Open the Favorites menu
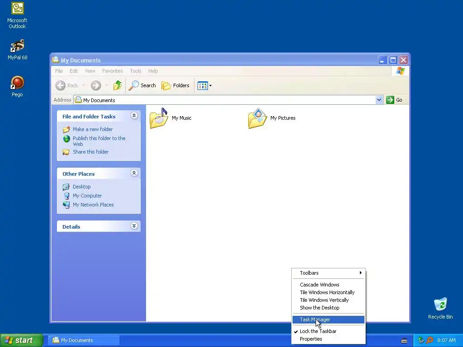 (112, 71)
